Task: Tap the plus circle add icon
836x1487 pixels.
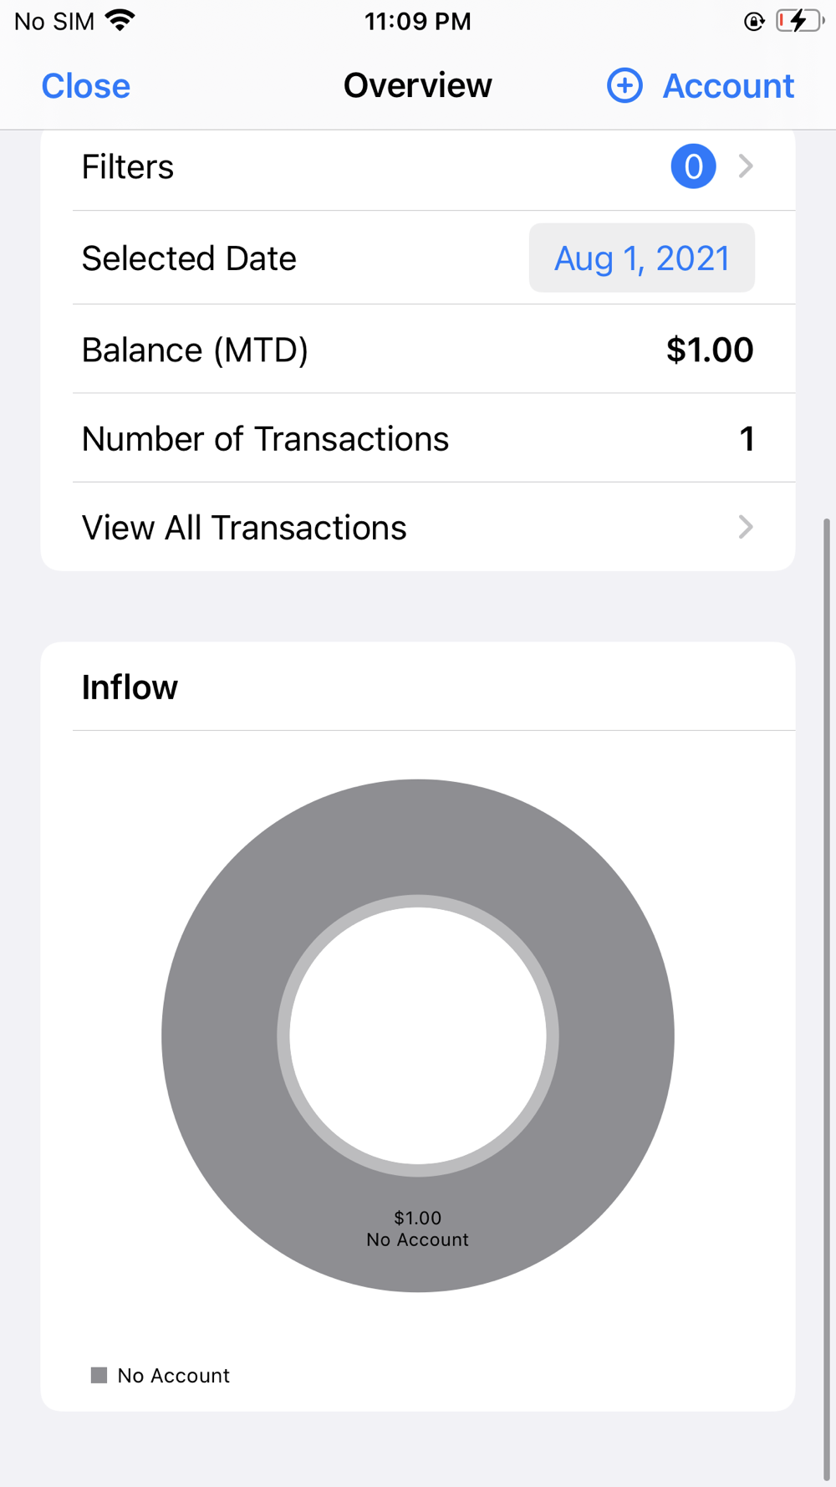Action: click(624, 85)
